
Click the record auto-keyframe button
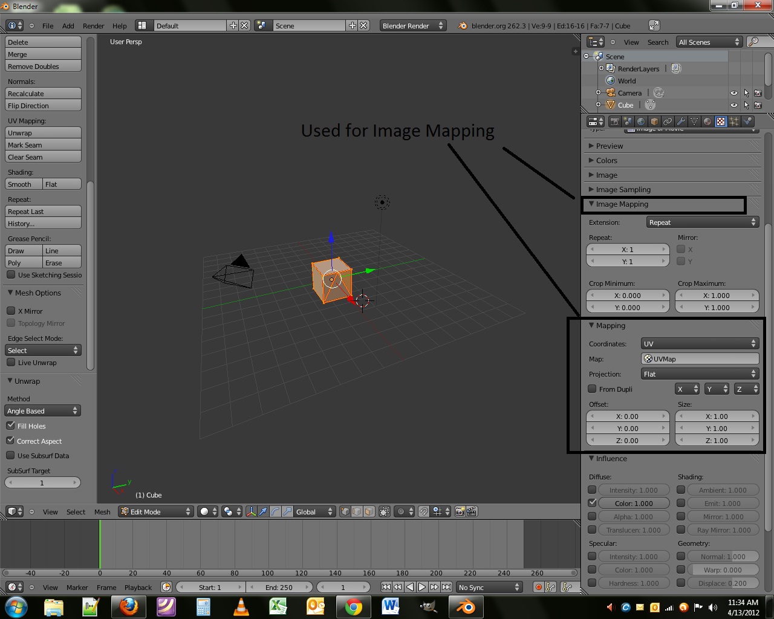tap(538, 587)
